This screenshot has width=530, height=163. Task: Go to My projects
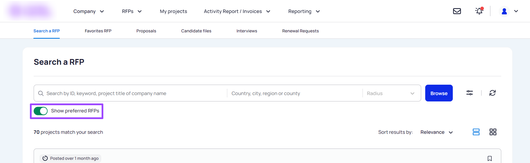click(x=174, y=11)
